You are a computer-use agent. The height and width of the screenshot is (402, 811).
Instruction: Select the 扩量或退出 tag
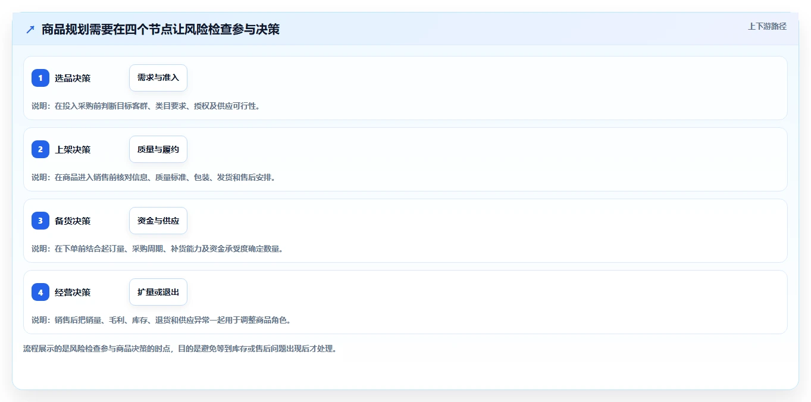pyautogui.click(x=158, y=292)
